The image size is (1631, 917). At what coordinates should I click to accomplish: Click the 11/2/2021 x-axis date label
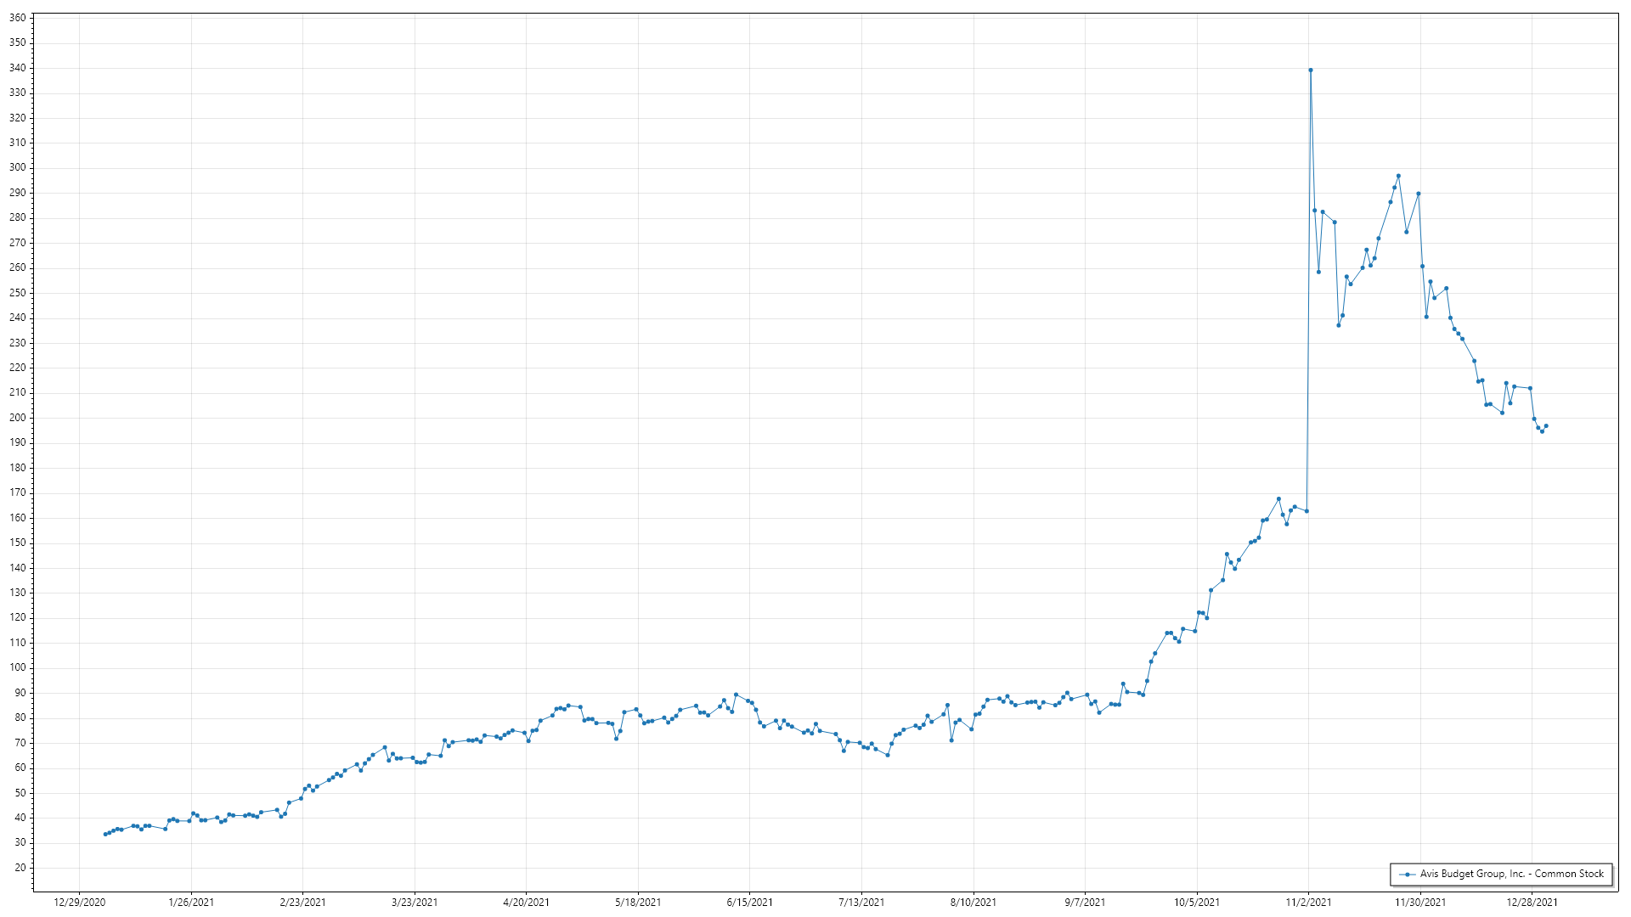(x=1308, y=902)
